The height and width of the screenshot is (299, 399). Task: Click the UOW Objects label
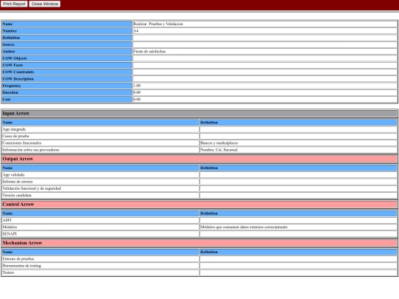coord(67,58)
